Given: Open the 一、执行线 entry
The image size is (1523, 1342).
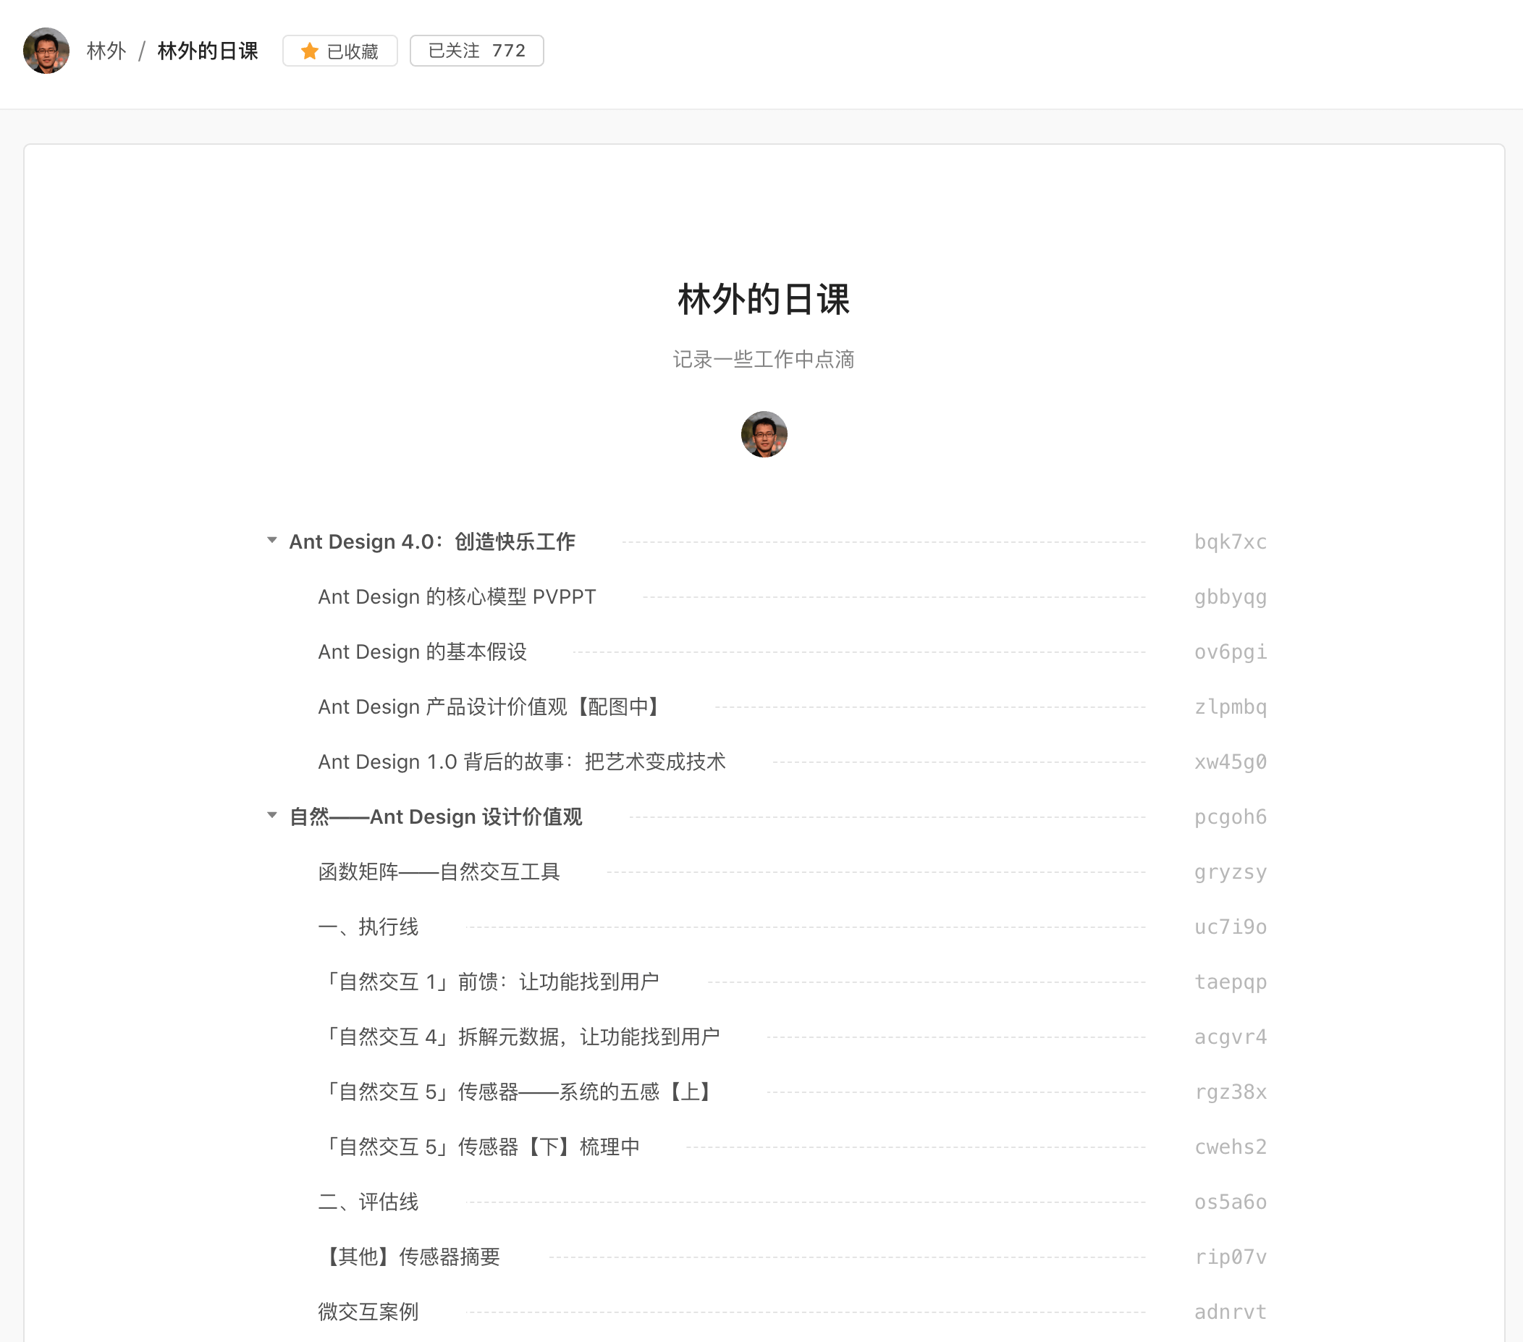Looking at the screenshot, I should [x=368, y=927].
